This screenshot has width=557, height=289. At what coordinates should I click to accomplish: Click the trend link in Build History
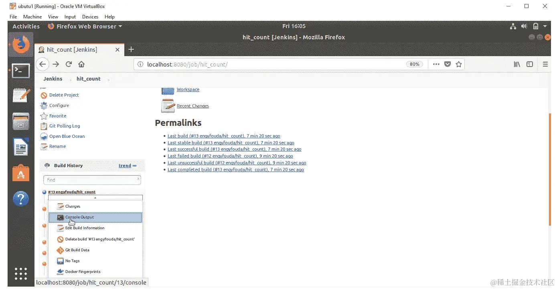tap(125, 166)
